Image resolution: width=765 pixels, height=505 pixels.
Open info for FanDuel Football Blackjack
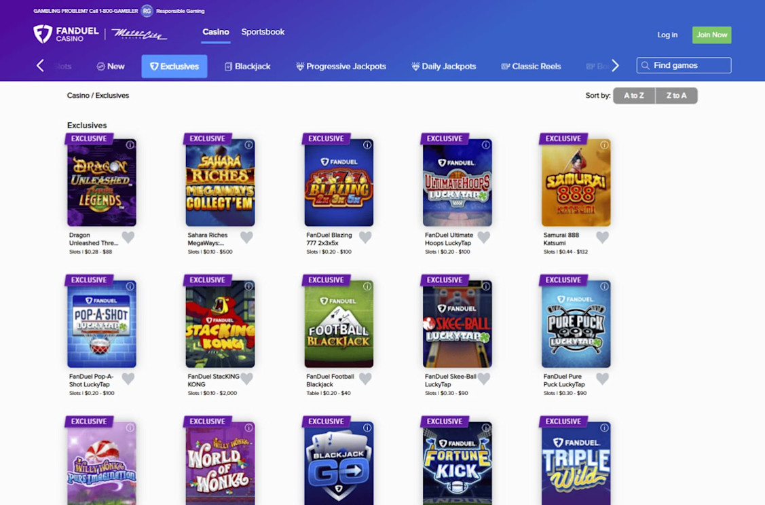click(x=367, y=286)
